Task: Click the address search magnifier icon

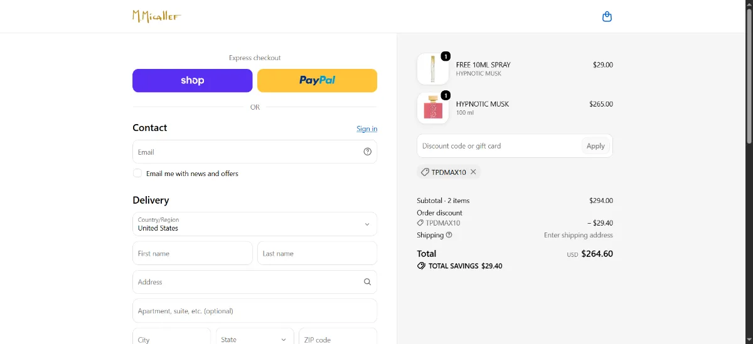Action: point(368,282)
